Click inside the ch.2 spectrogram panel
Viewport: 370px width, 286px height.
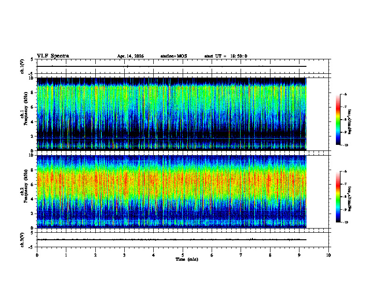pyautogui.click(x=171, y=192)
